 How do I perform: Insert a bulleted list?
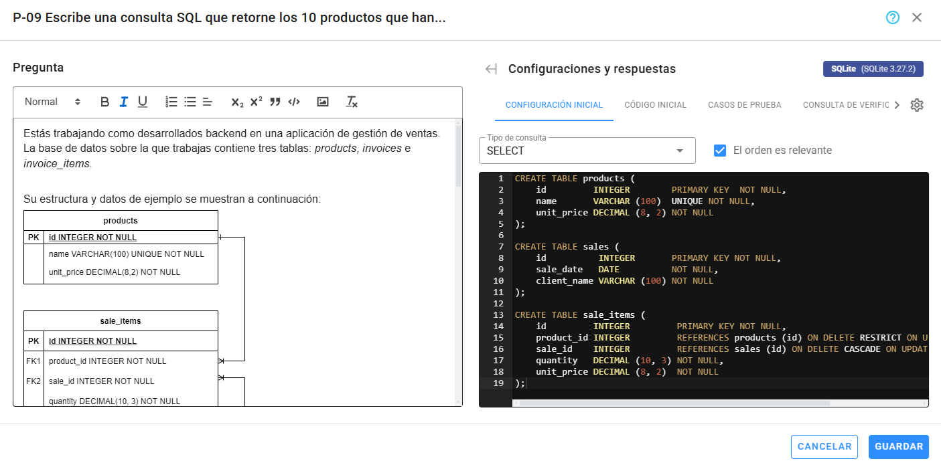[190, 102]
